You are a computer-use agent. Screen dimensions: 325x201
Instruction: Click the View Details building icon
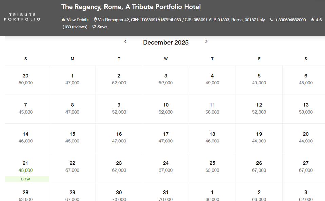(x=63, y=20)
